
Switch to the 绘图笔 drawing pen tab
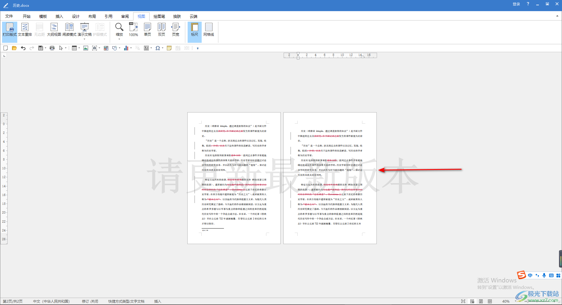pos(159,16)
